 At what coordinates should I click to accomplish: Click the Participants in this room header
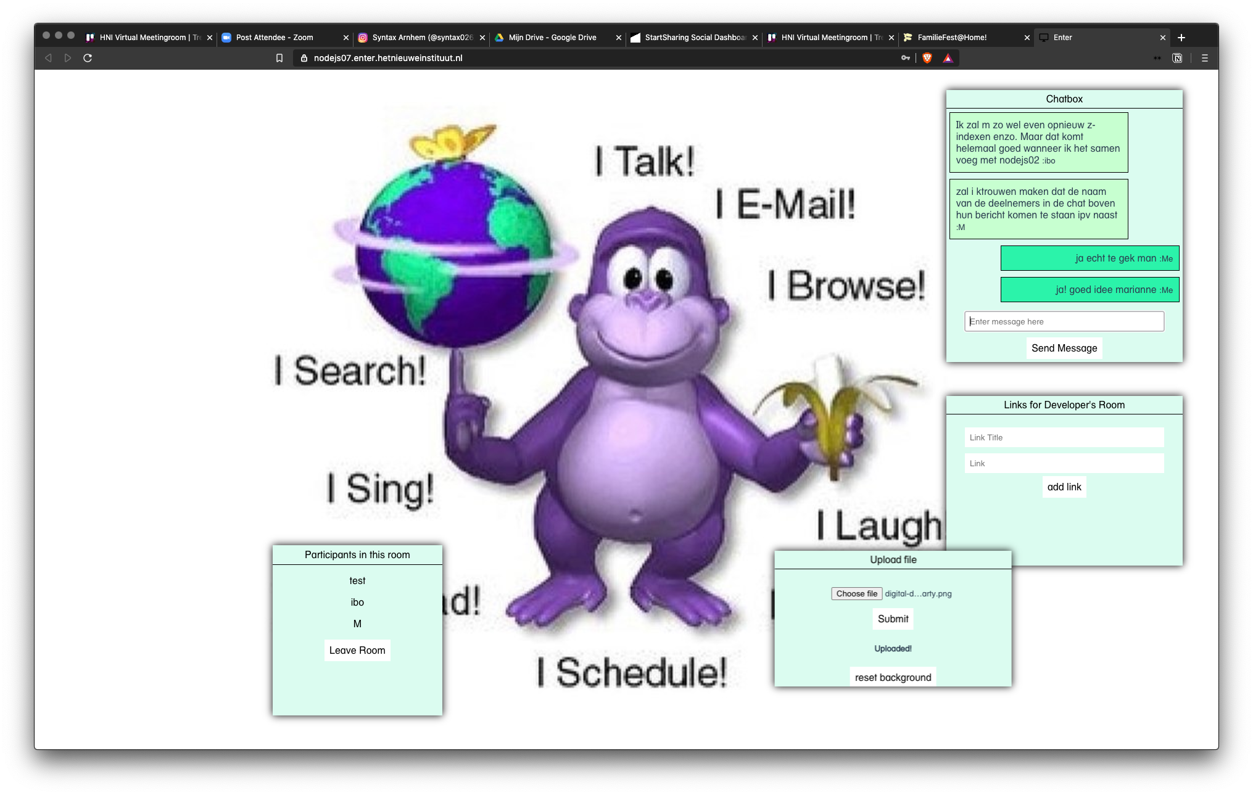pos(357,554)
